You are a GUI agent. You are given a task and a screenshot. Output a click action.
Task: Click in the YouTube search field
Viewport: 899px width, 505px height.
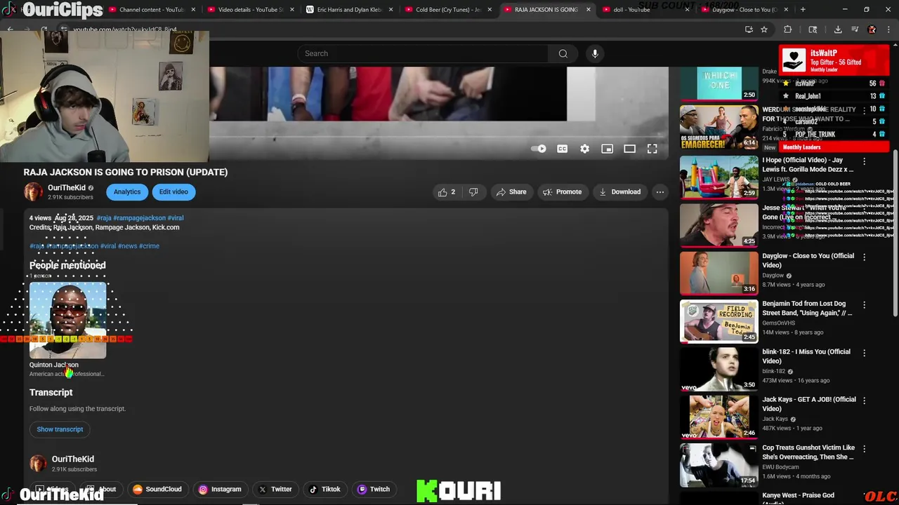(x=423, y=53)
